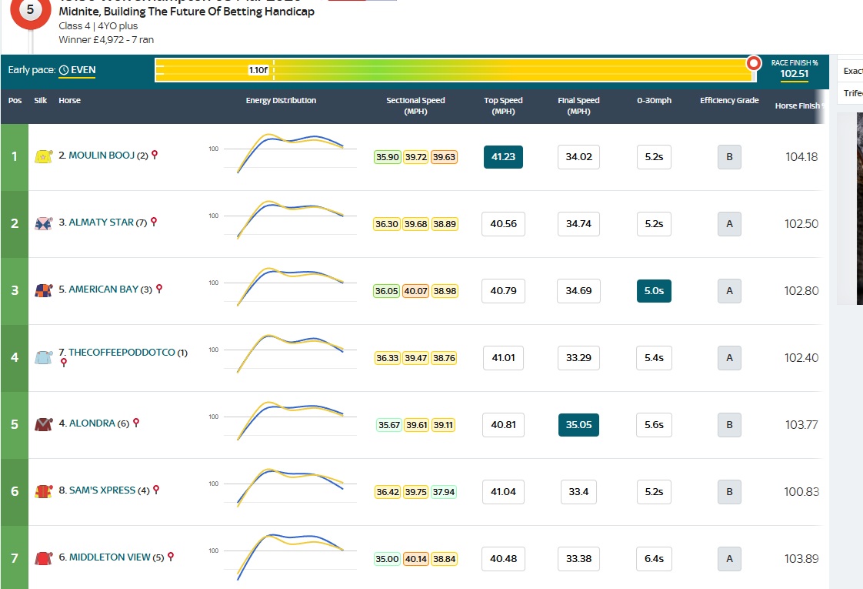Image resolution: width=863 pixels, height=589 pixels.
Task: Click the 1.10f marker on pace bar
Action: pos(258,70)
